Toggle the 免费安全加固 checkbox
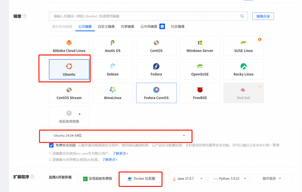 [x=51, y=145]
